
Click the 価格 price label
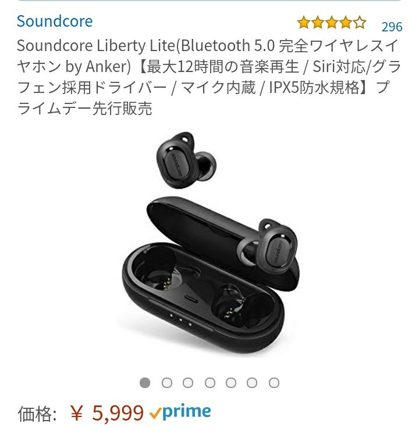point(37,414)
